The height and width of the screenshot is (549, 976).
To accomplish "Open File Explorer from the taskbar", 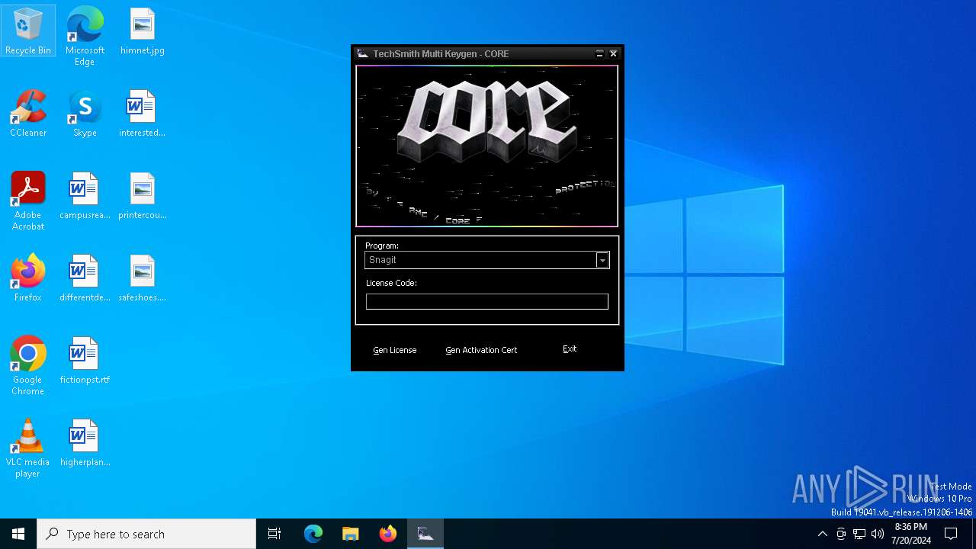I will tap(351, 534).
